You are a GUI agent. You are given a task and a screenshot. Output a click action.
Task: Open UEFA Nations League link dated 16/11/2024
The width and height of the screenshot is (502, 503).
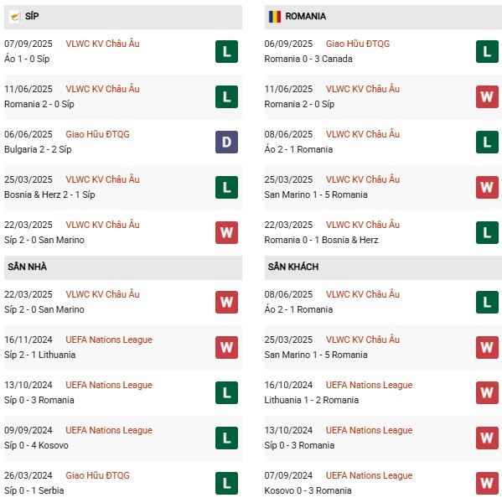click(x=109, y=340)
